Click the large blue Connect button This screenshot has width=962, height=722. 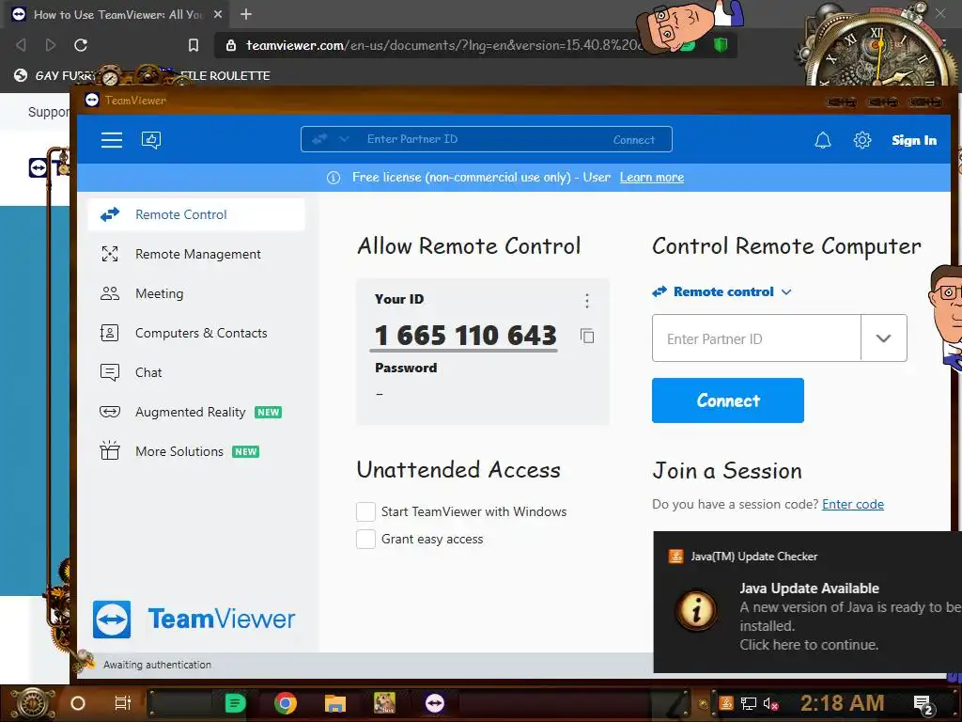pyautogui.click(x=728, y=400)
